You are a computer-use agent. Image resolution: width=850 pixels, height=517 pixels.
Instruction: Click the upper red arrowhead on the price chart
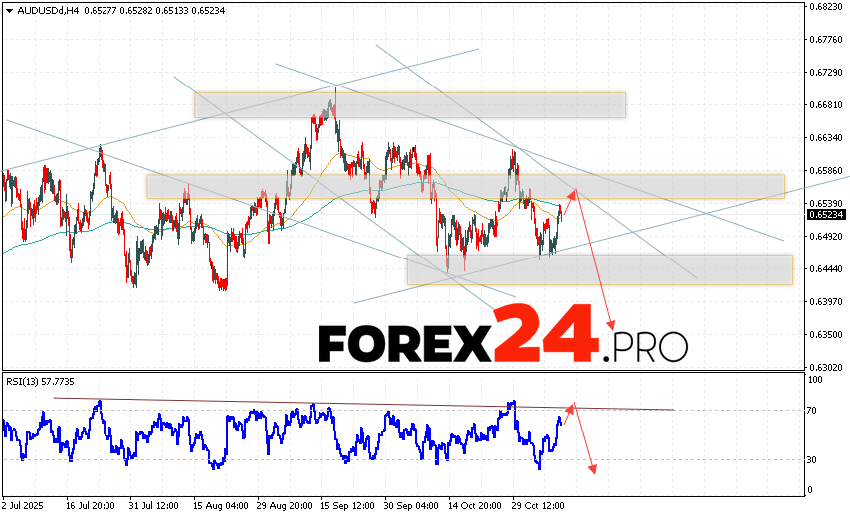point(573,190)
